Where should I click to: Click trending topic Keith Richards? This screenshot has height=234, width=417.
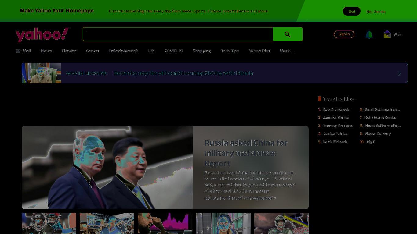pyautogui.click(x=335, y=142)
